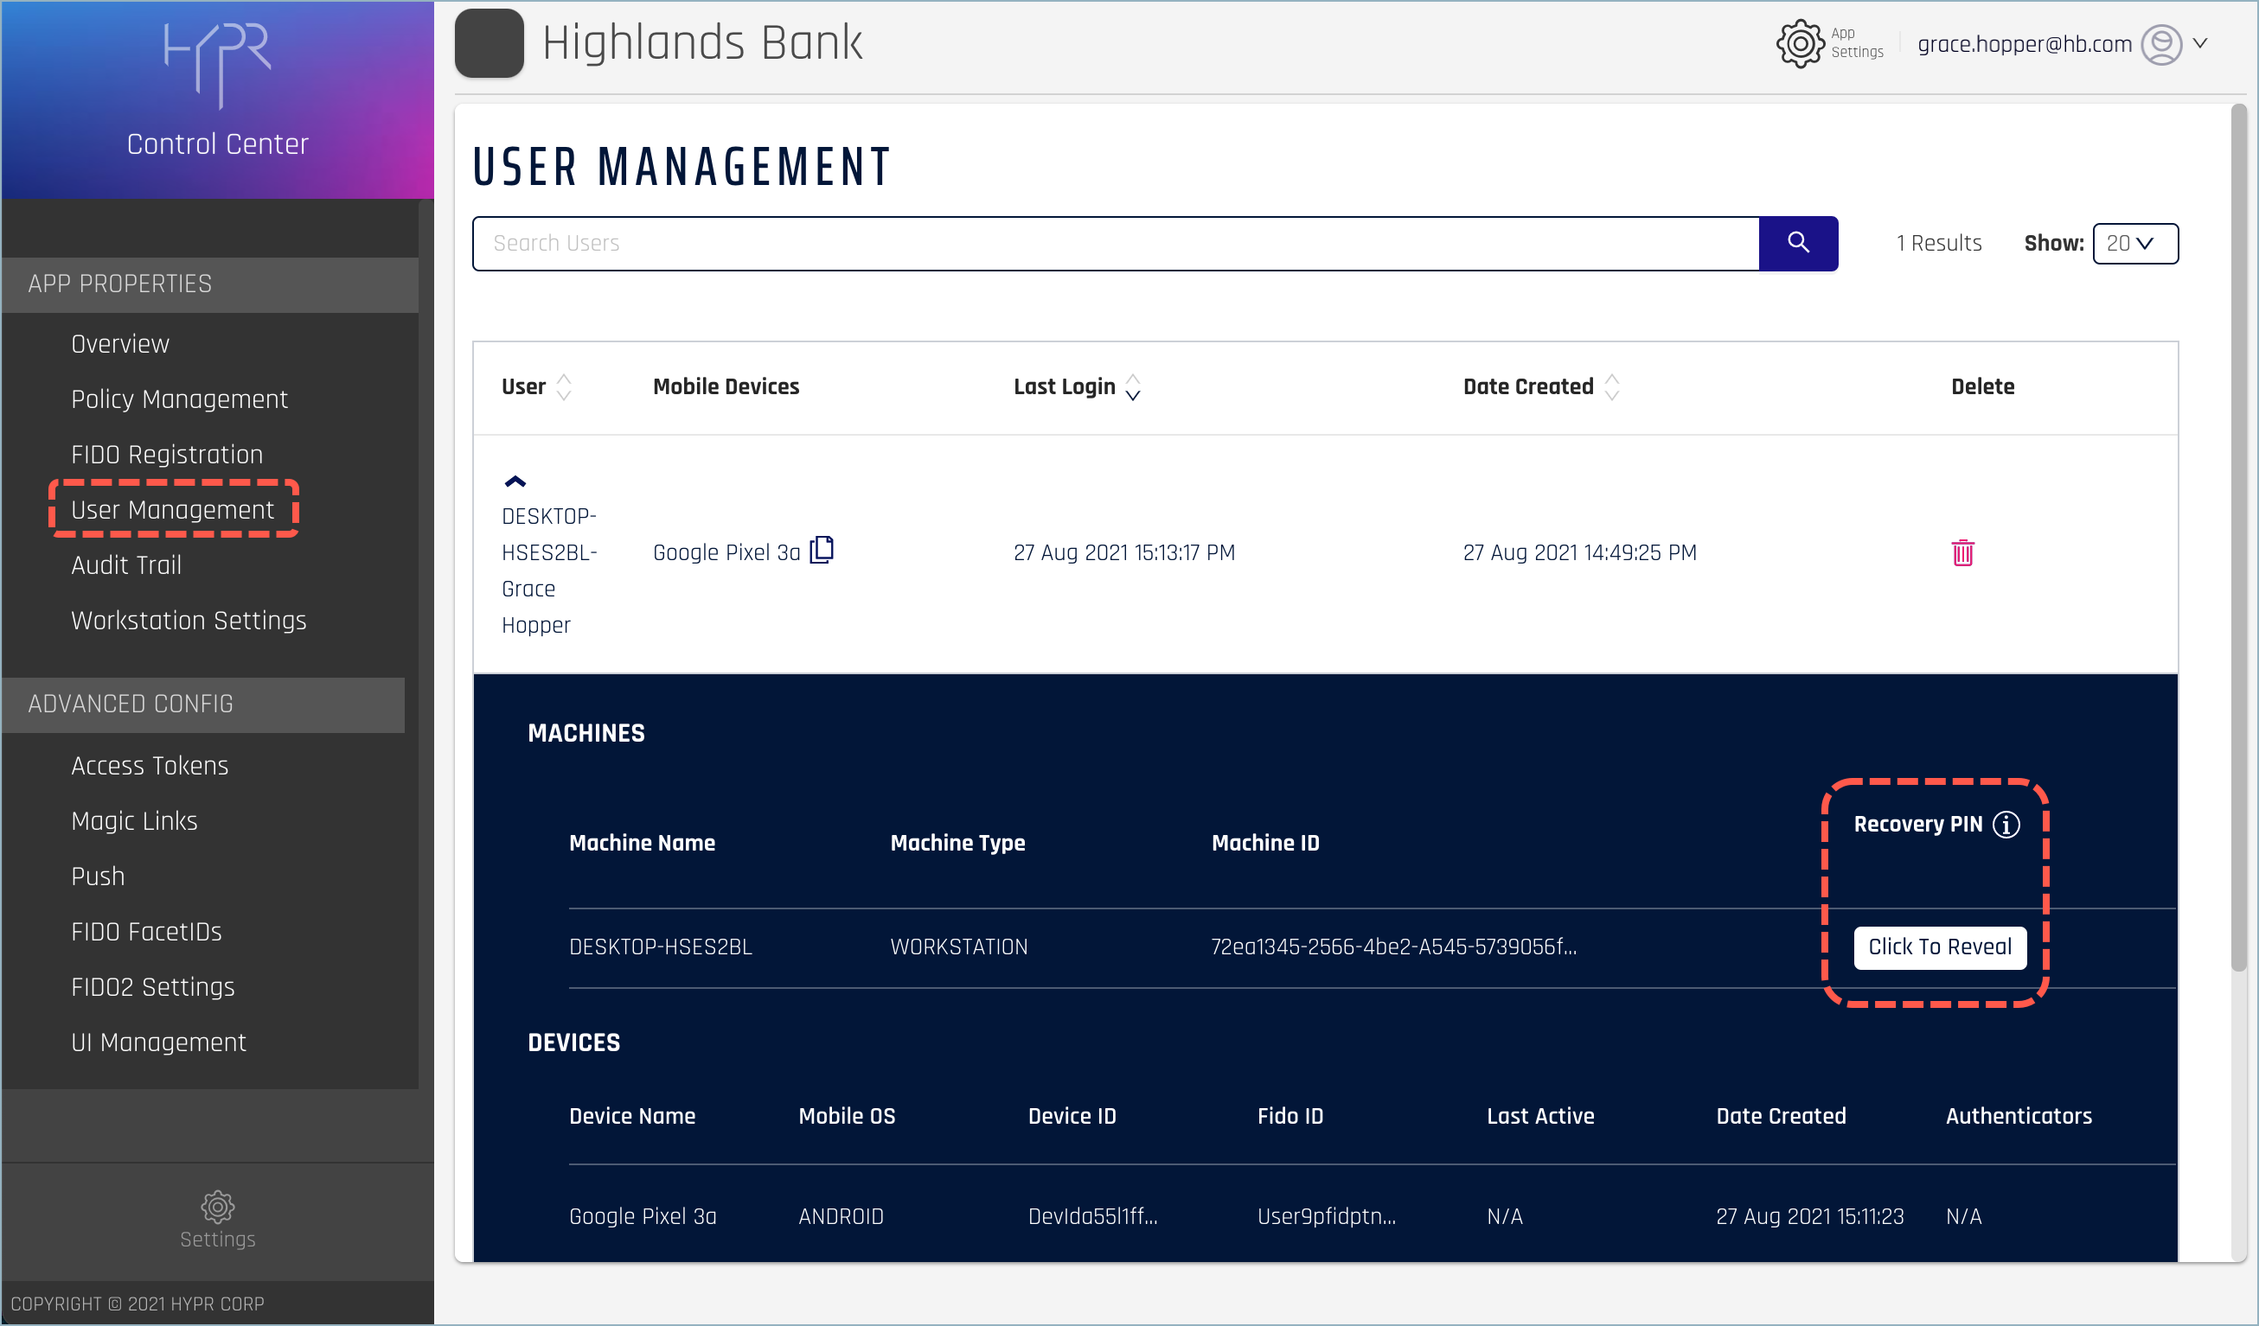The height and width of the screenshot is (1326, 2259).
Task: Sort by Date Created column
Action: pyautogui.click(x=1611, y=387)
